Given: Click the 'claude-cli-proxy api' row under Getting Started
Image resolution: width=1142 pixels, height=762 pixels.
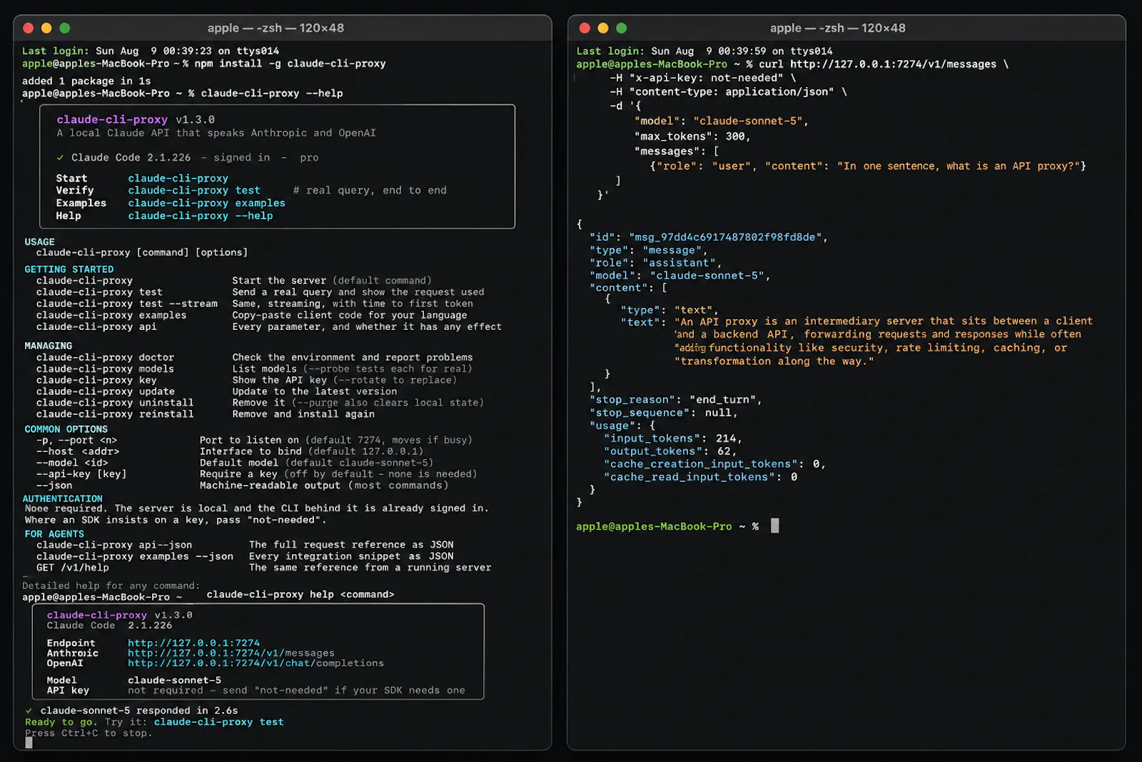Looking at the screenshot, I should click(269, 326).
